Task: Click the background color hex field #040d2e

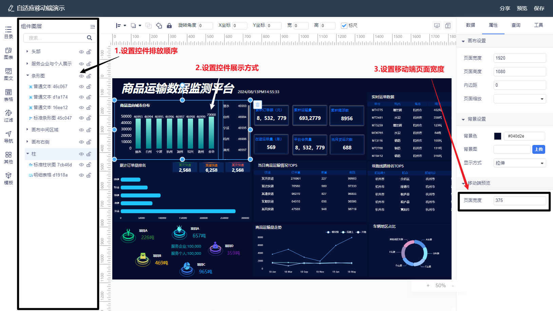Action: point(525,136)
